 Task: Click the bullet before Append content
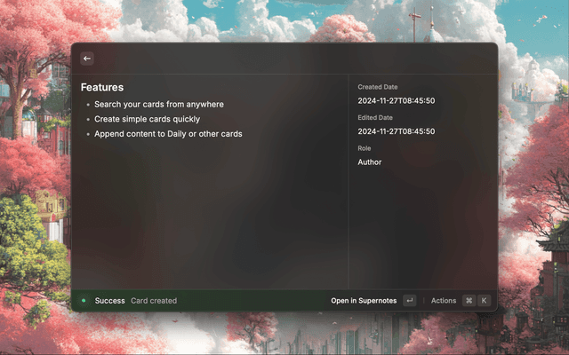88,134
